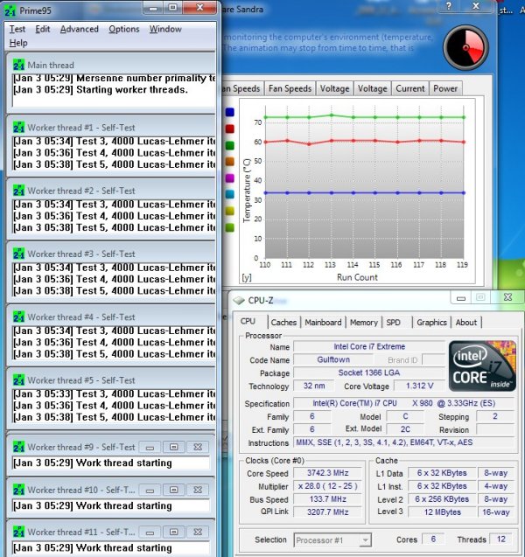
Task: Minimize the Worker thread #10 sub-window
Action: [150, 491]
